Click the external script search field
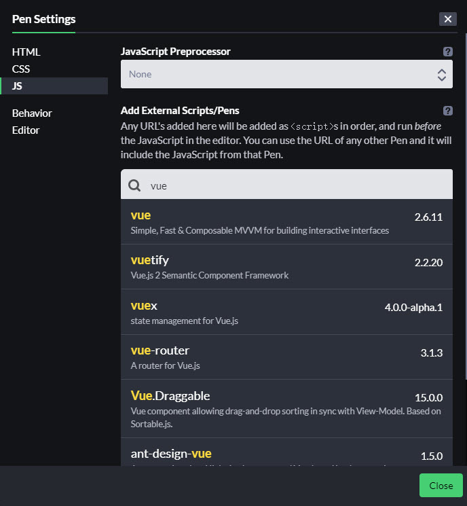 coord(292,185)
